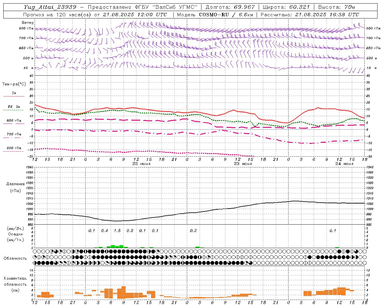The image size is (382, 305).
Task: Click the 700 гПа temperature legend entry
Action: pyautogui.click(x=14, y=134)
